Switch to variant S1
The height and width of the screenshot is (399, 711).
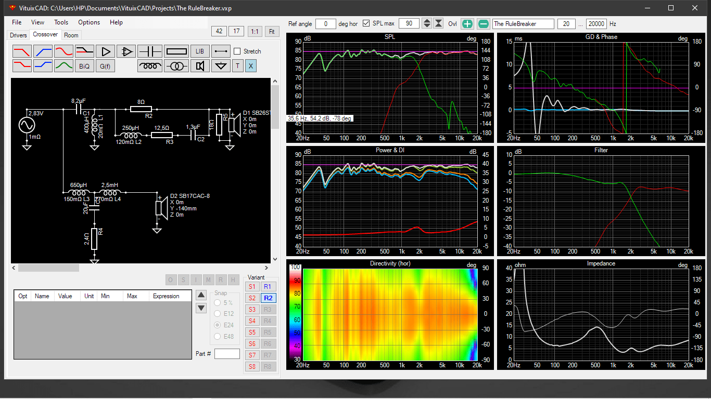252,286
